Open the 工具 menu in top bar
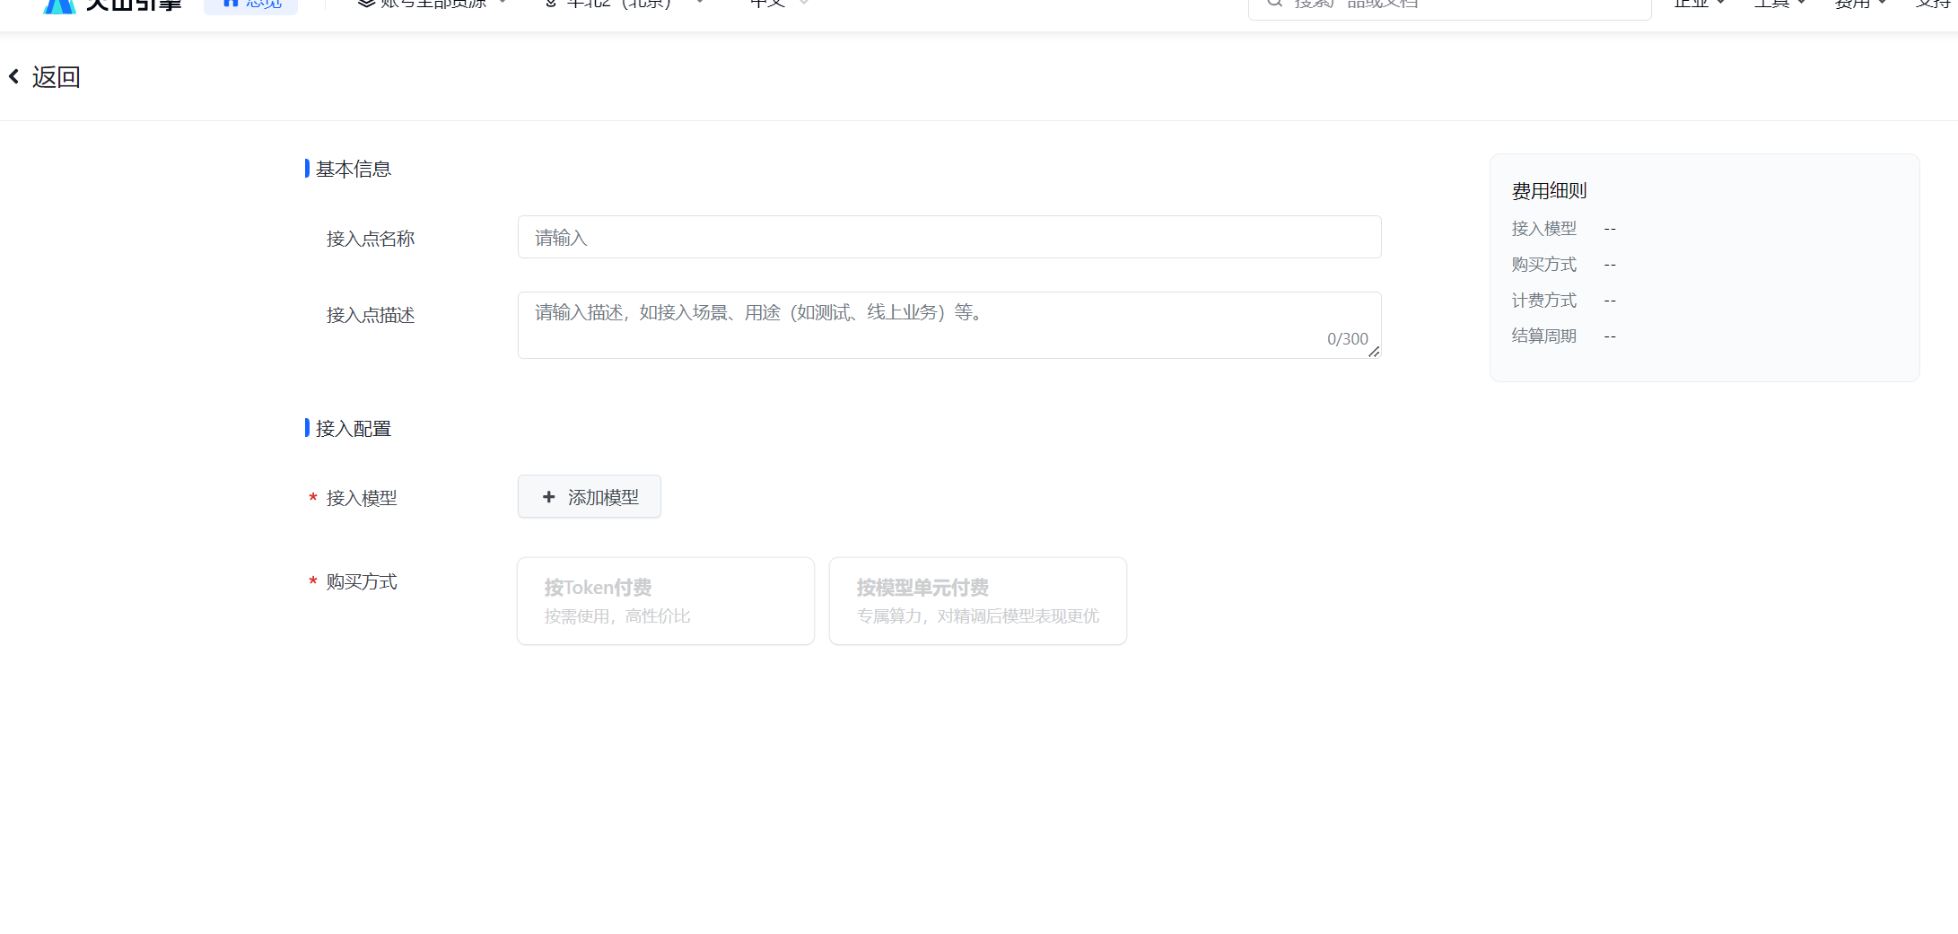The height and width of the screenshot is (934, 1958). tap(1779, 4)
